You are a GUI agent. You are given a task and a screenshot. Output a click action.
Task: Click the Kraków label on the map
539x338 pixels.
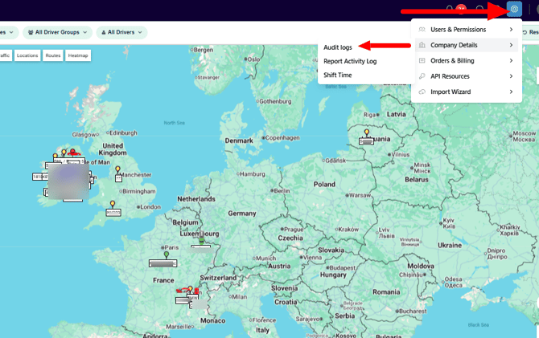[x=348, y=230]
